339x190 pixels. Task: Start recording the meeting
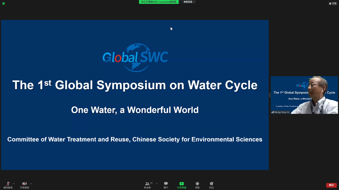point(197,185)
